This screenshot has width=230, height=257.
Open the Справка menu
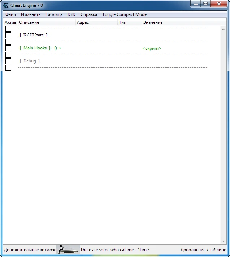(x=89, y=14)
